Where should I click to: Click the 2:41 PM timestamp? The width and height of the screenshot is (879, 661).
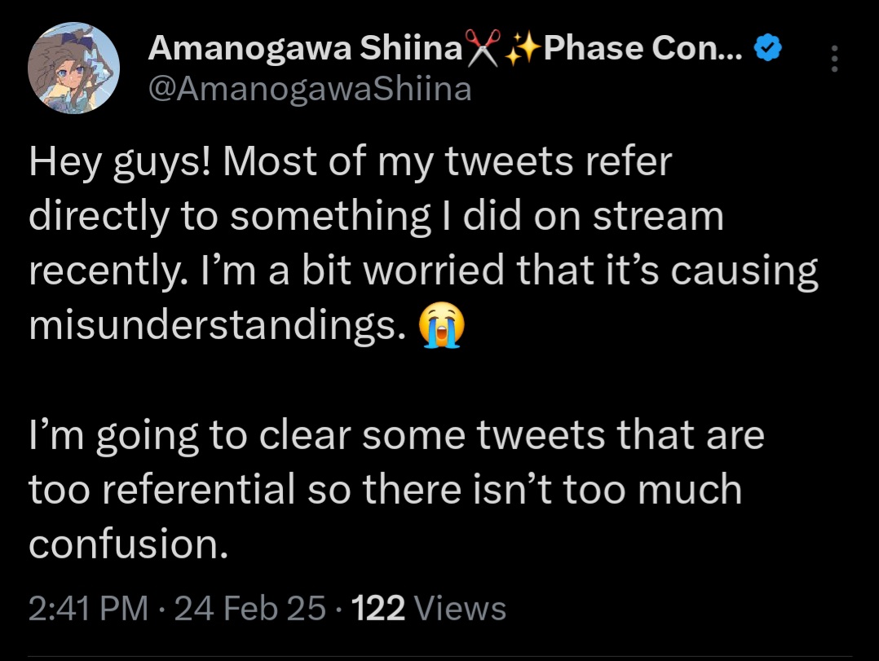[89, 608]
